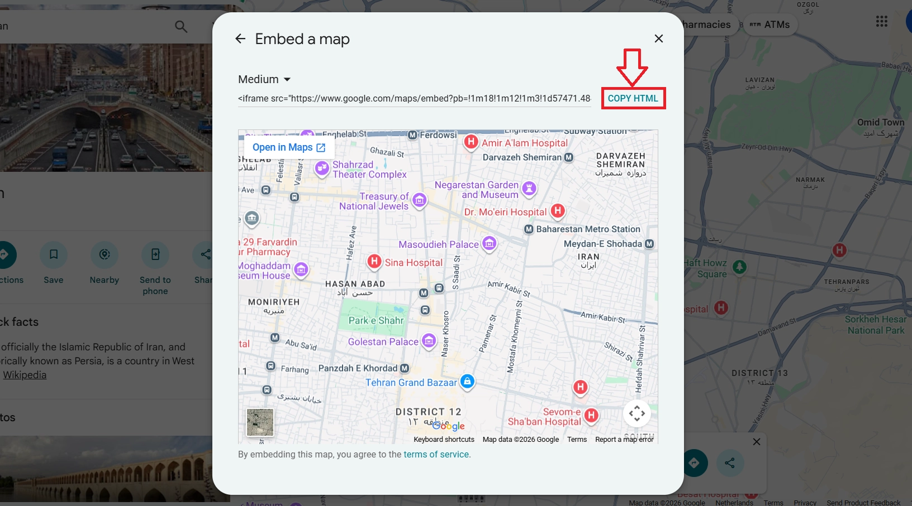The width and height of the screenshot is (912, 506).
Task: Click the terms of service link
Action: 436,454
